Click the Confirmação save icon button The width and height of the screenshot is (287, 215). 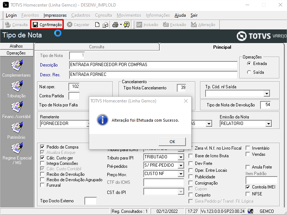point(47,25)
